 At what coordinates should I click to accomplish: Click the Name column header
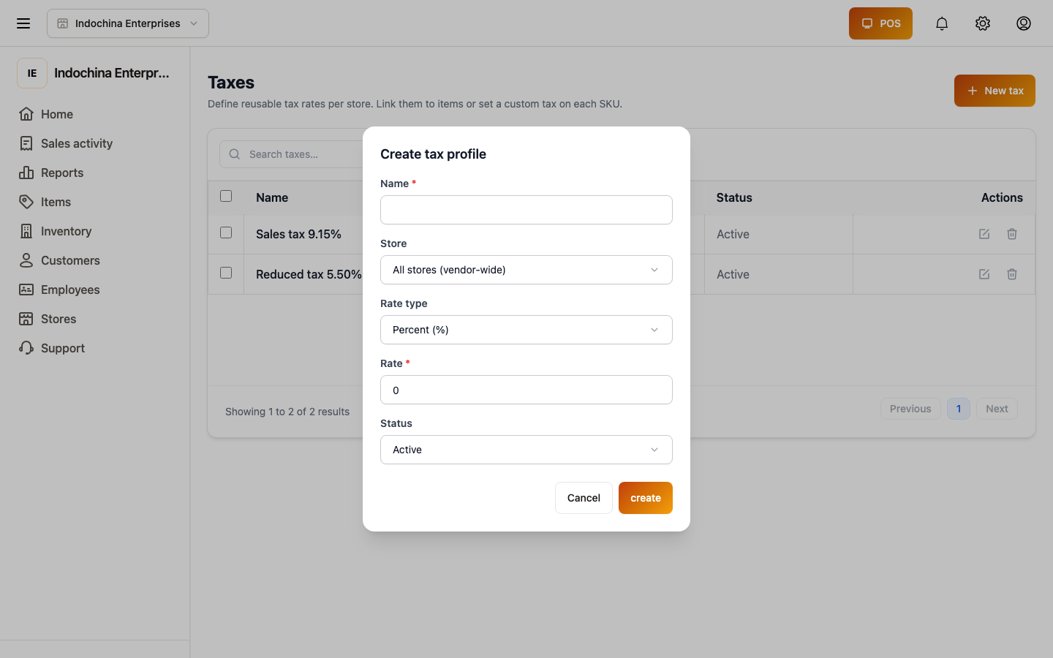coord(272,197)
